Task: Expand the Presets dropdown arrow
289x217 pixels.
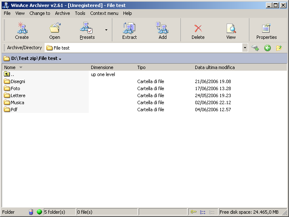Action: tap(107, 30)
